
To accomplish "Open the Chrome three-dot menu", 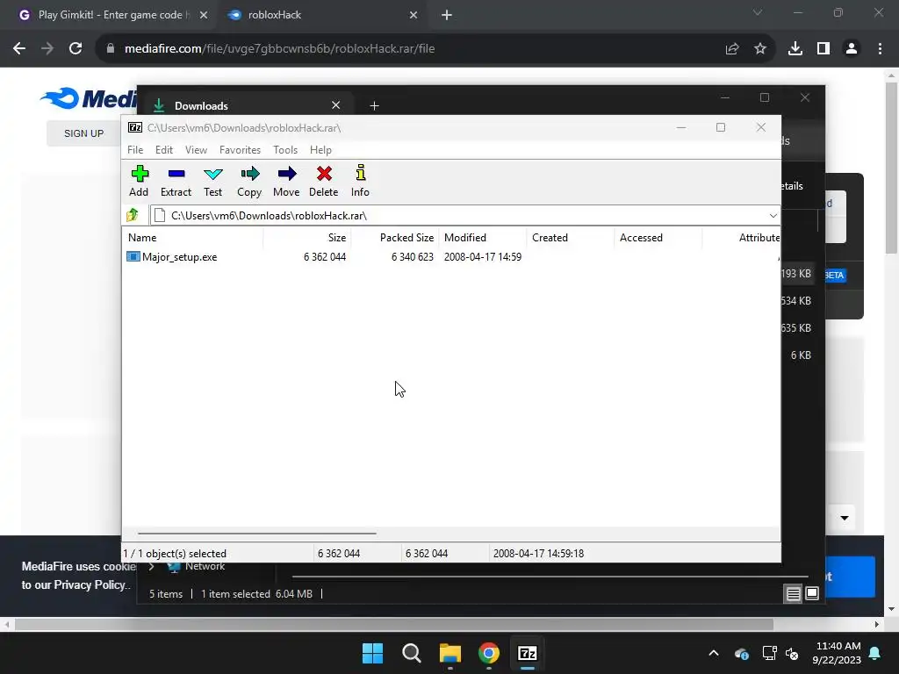I will coord(880,49).
